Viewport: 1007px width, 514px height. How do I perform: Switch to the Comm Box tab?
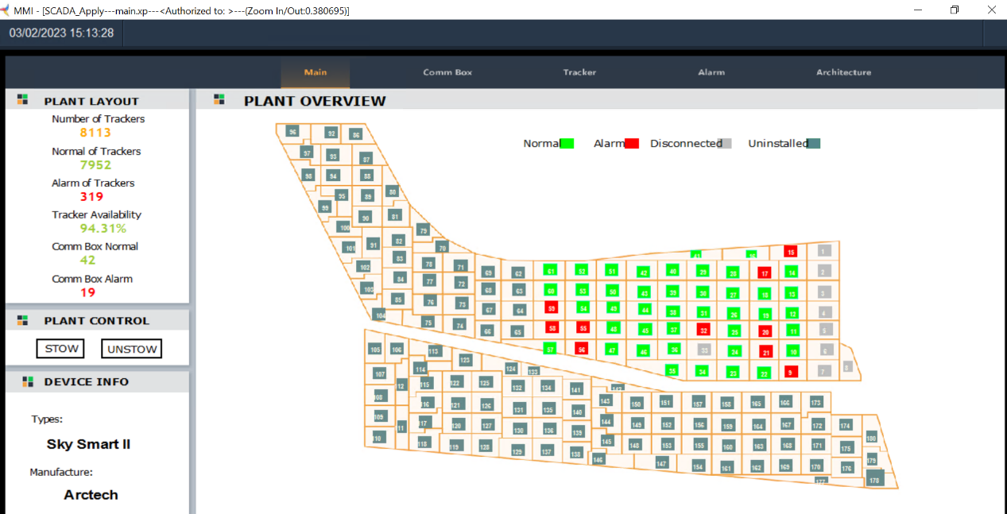(447, 72)
